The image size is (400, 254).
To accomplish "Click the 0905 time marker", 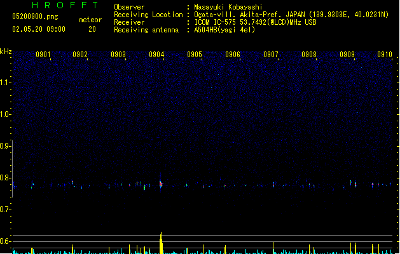I will click(x=195, y=55).
